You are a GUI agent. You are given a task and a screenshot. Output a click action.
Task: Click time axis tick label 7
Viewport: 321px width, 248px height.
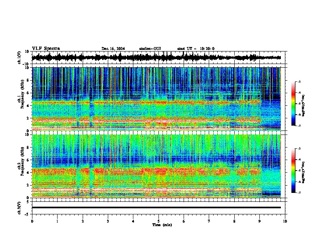(x=209, y=221)
